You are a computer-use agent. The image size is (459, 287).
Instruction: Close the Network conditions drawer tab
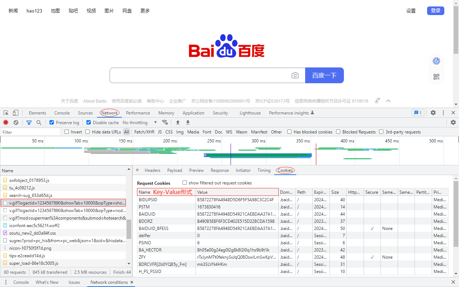coord(132,282)
